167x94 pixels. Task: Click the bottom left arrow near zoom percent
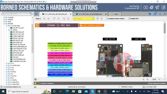click(144, 79)
